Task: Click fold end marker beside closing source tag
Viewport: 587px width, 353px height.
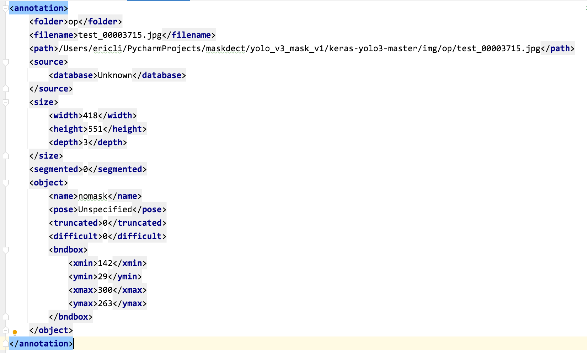Action: coord(6,89)
